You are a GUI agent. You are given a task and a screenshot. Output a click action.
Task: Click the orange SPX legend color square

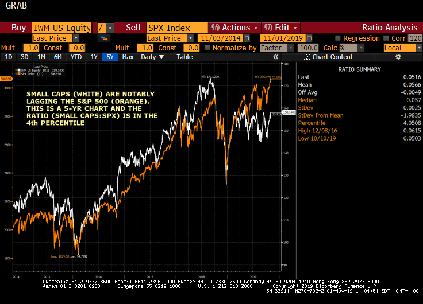tap(19, 74)
